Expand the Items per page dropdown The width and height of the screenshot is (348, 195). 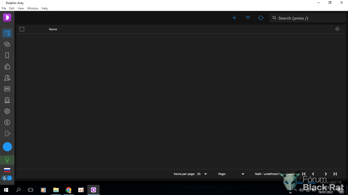202,174
